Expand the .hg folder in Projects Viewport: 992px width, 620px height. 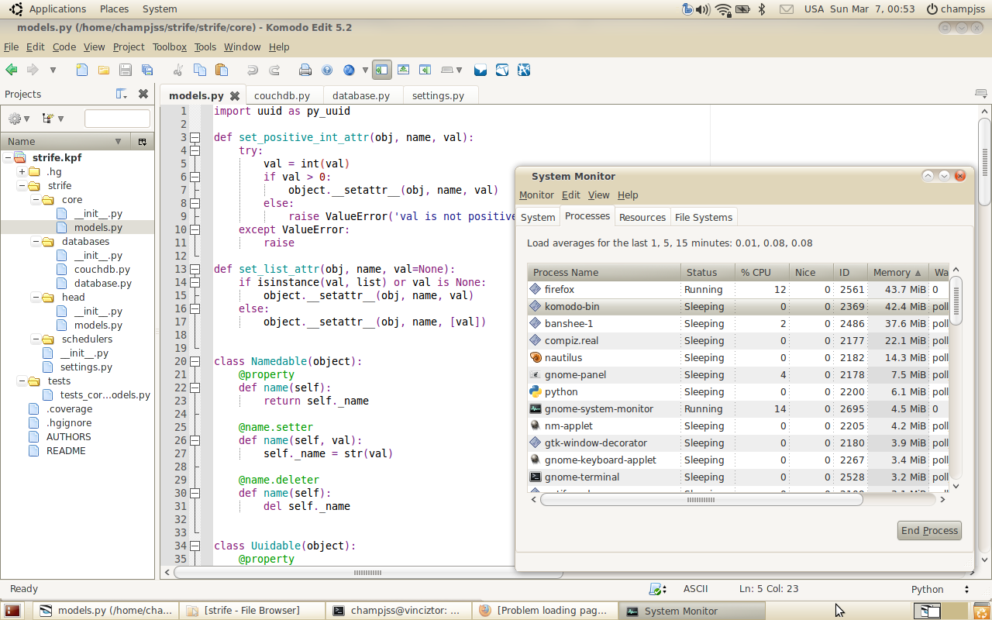[x=22, y=172]
